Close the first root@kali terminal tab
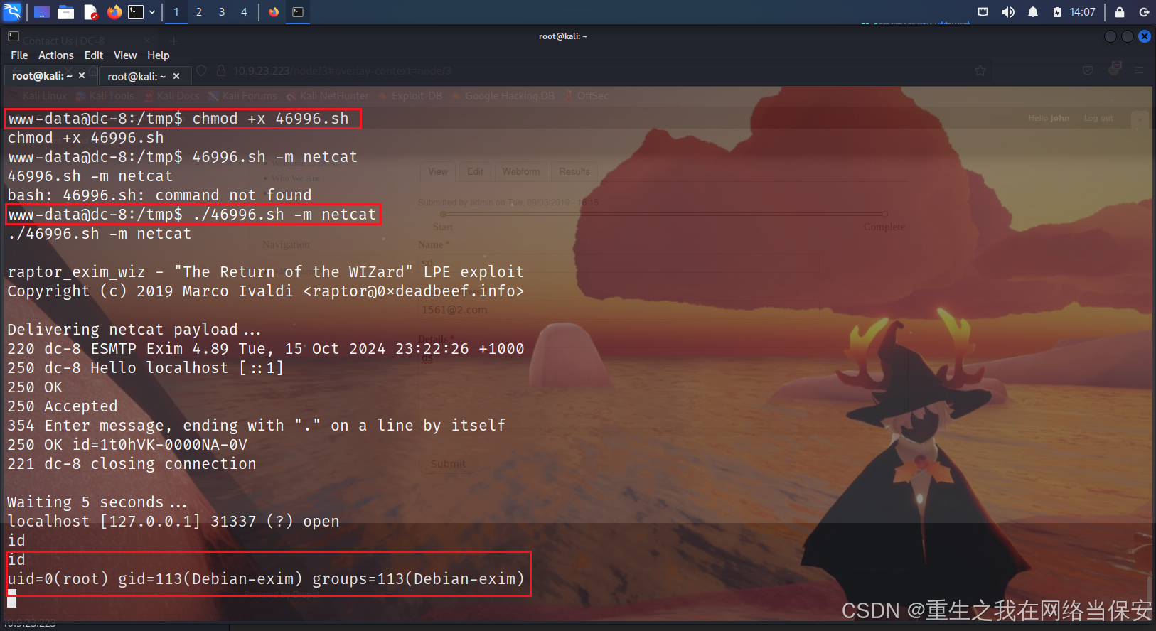The height and width of the screenshot is (631, 1156). [x=82, y=75]
